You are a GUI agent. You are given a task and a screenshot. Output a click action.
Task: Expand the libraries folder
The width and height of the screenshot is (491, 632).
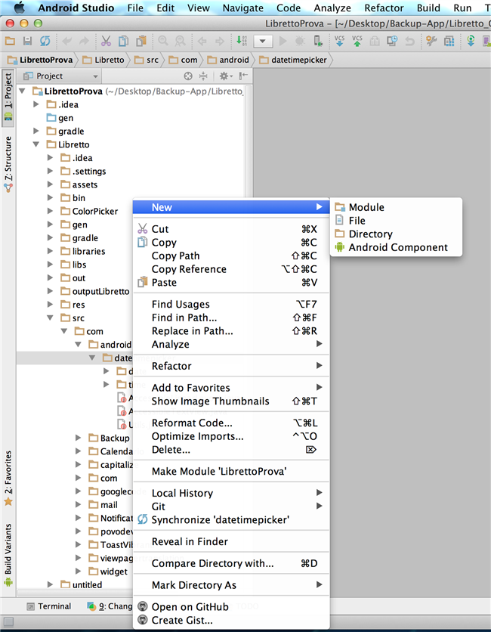point(50,251)
